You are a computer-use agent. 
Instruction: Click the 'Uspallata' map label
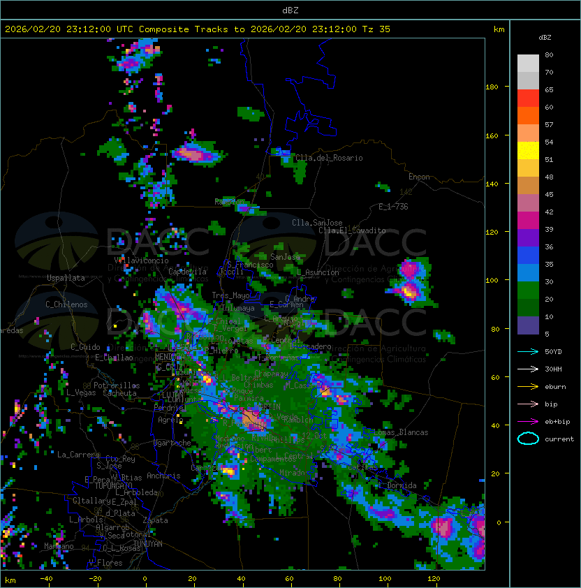66,278
